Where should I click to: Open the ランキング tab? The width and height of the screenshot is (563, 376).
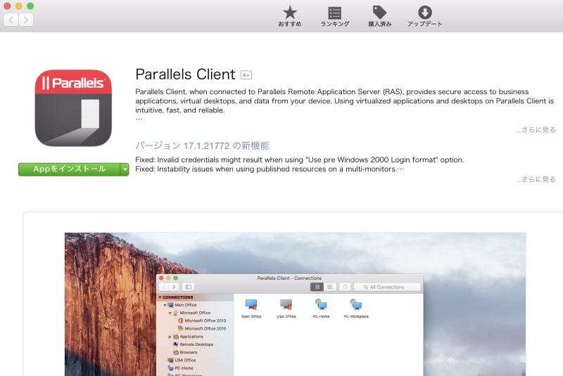click(335, 16)
